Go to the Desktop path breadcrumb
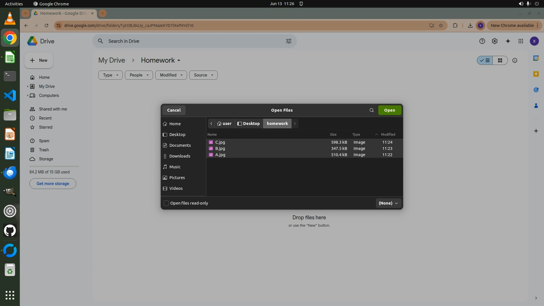544x306 pixels. click(248, 124)
